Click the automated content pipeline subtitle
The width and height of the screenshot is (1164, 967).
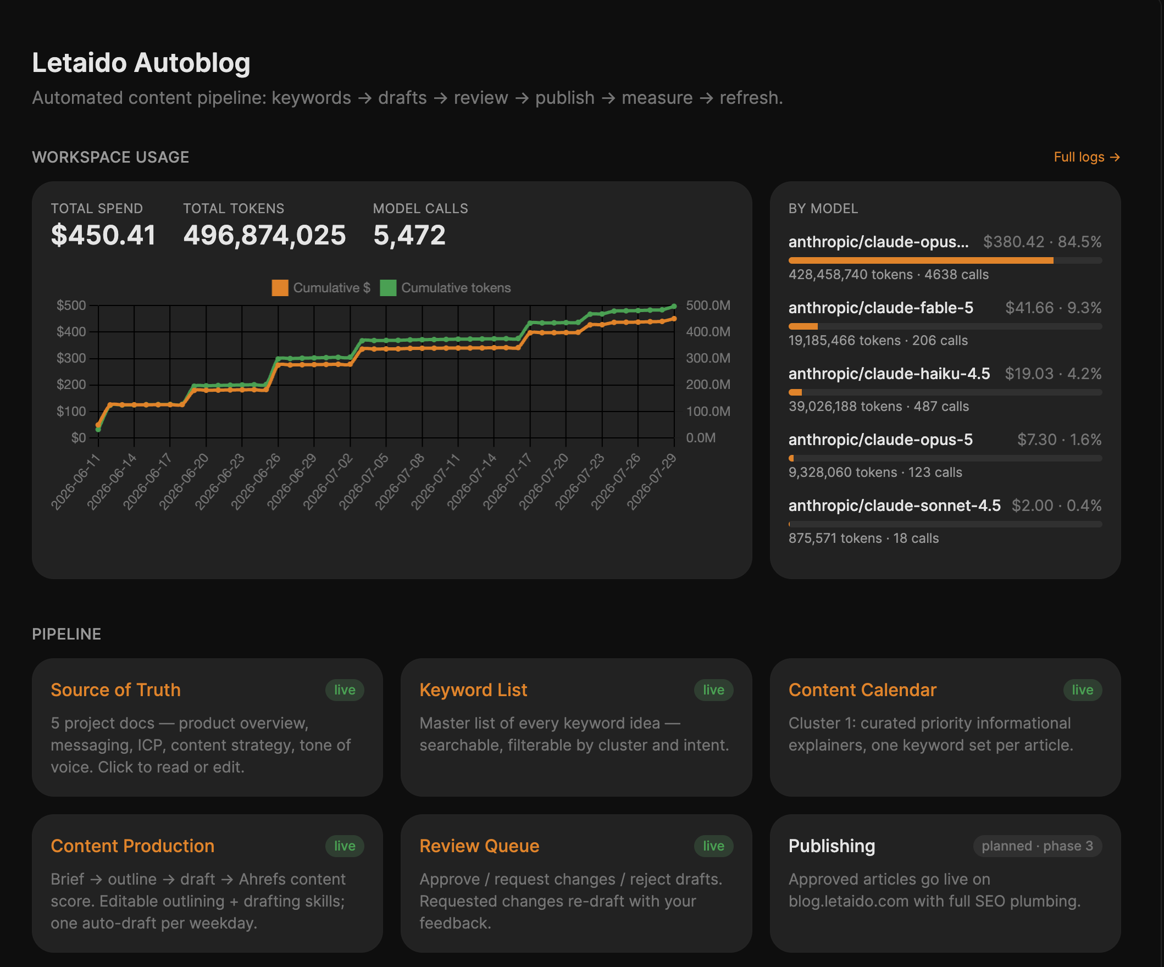pos(407,98)
